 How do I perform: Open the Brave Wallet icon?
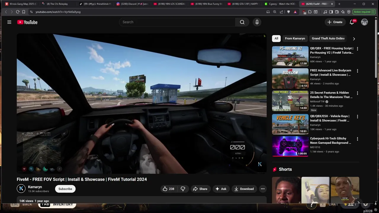click(x=337, y=12)
